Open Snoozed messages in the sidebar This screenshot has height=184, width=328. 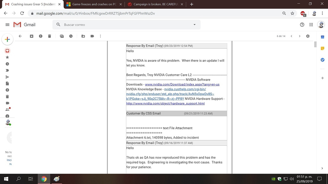coord(7,64)
